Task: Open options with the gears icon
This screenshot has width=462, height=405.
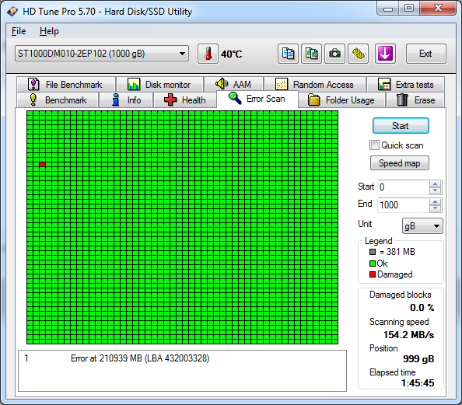Action: 359,54
